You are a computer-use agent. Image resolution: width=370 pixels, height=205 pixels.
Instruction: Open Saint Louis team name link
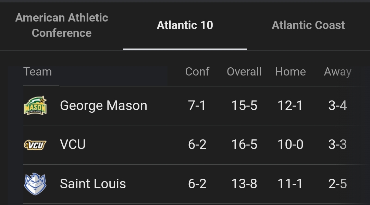(93, 183)
